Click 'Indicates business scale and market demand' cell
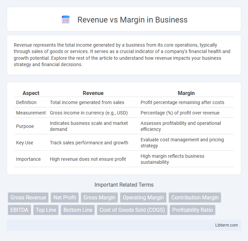The height and width of the screenshot is (241, 248). pyautogui.click(x=93, y=126)
